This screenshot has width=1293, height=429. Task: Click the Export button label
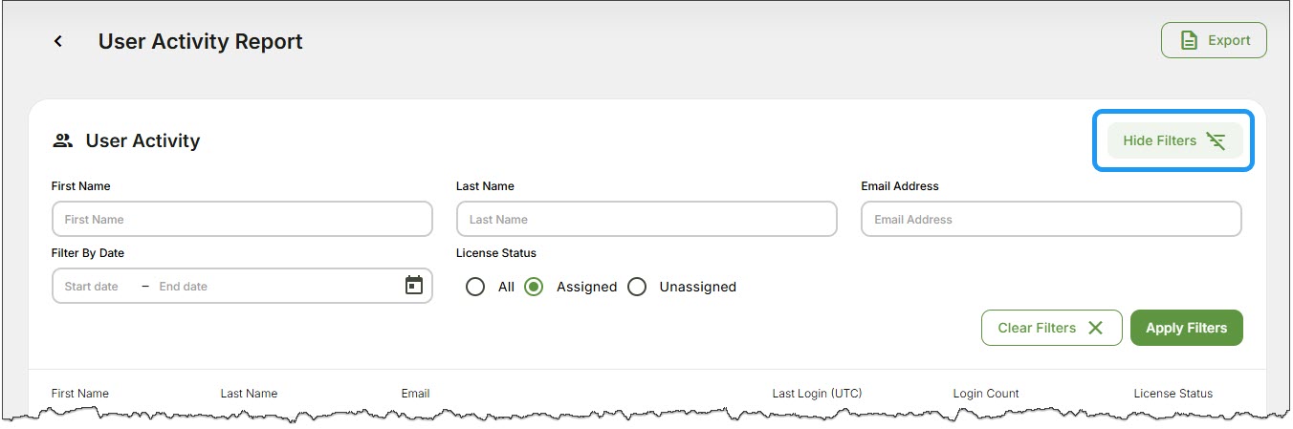(1229, 40)
